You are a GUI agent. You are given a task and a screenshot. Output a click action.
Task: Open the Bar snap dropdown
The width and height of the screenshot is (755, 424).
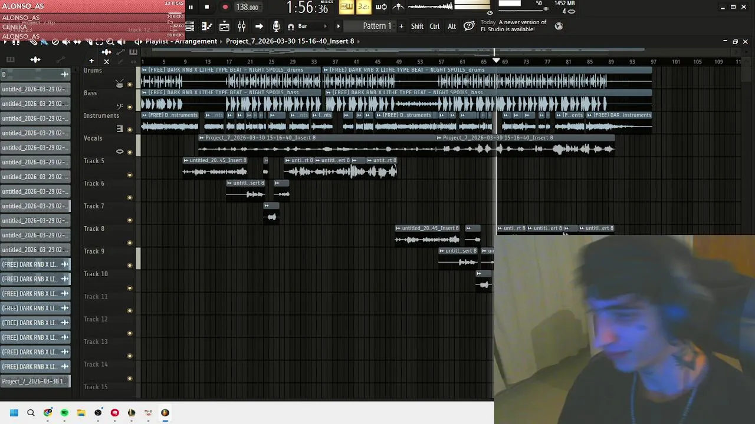(311, 26)
